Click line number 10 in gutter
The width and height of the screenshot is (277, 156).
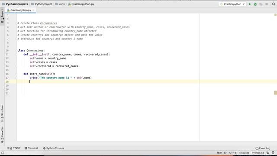pyautogui.click(x=7, y=51)
